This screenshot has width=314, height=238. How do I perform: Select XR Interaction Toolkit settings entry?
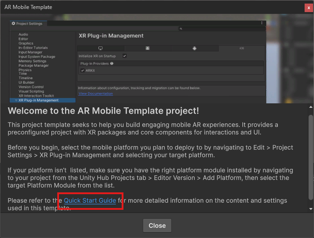pos(36,96)
